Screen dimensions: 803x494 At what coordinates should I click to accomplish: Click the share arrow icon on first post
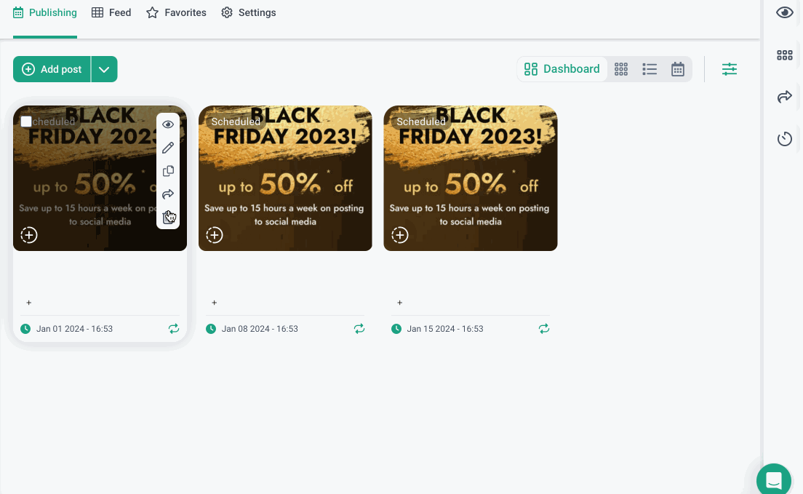coord(168,194)
